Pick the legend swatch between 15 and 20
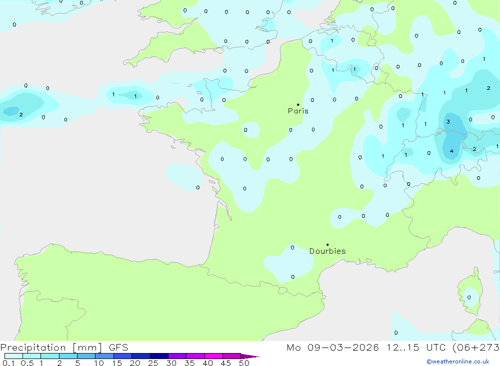Image resolution: width=500 pixels, height=366 pixels. click(122, 356)
